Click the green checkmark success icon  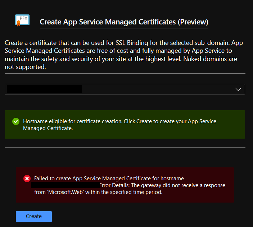coord(15,121)
